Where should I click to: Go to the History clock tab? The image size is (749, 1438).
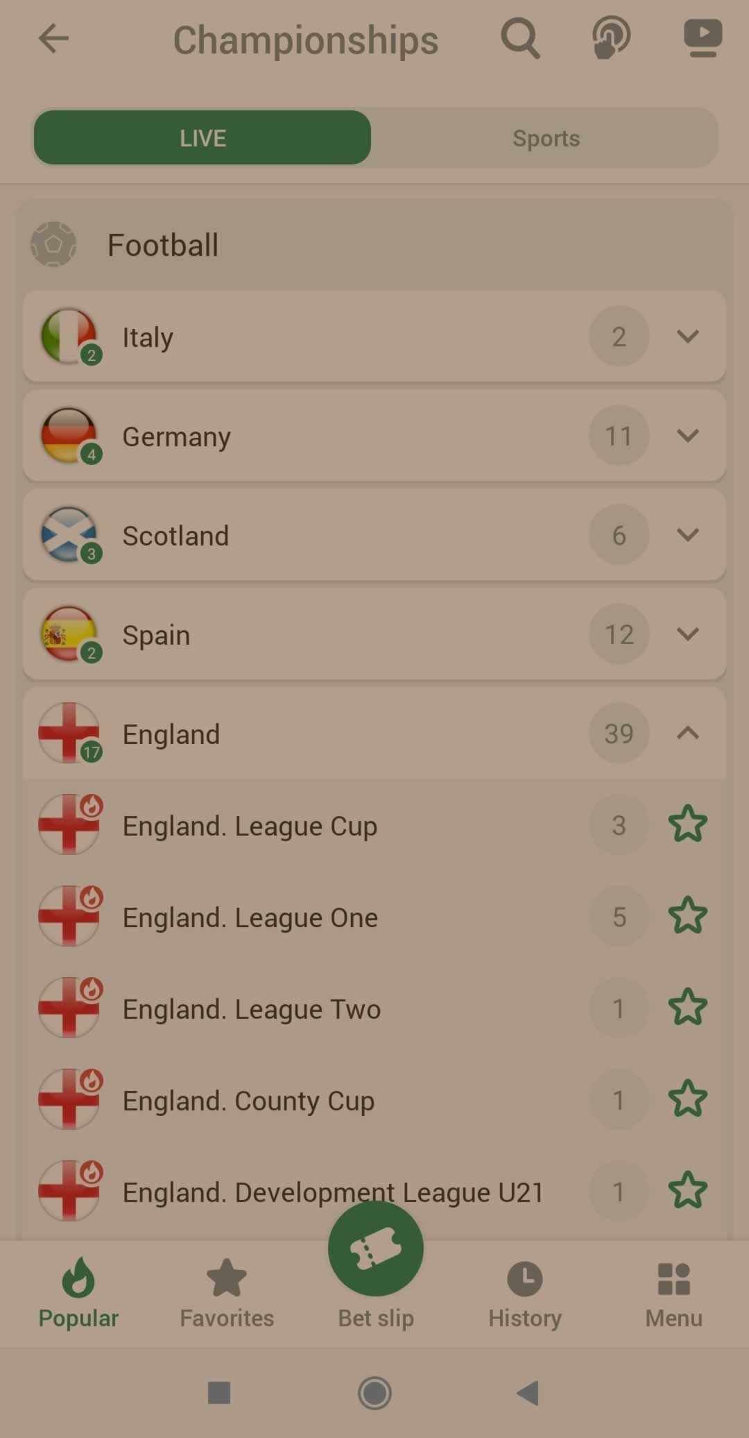[x=525, y=1295]
